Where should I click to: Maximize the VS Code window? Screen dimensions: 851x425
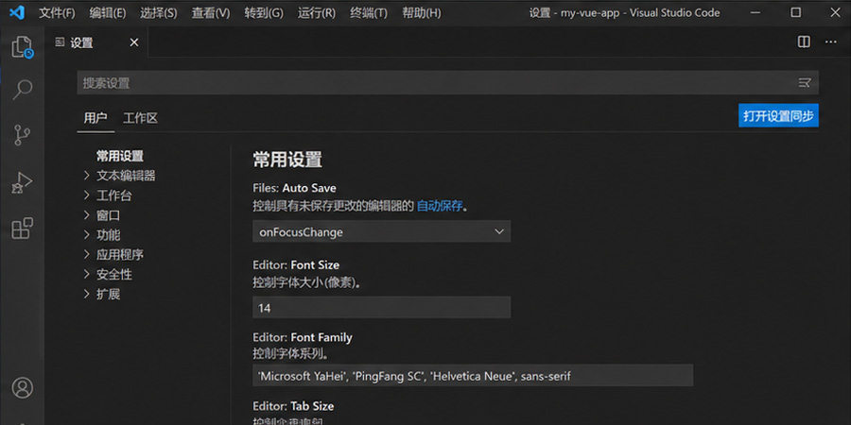tap(795, 12)
